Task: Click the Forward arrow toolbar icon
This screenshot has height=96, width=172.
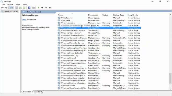Action: tap(6, 8)
